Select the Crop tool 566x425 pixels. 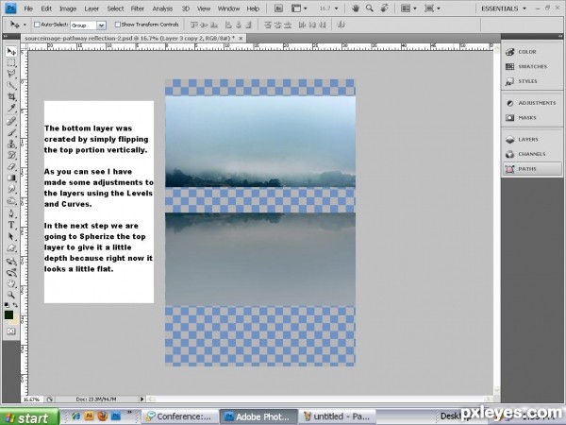tap(11, 97)
